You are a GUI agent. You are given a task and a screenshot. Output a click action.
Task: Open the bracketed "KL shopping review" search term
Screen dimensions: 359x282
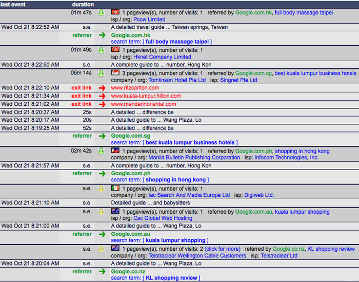pos(172,278)
